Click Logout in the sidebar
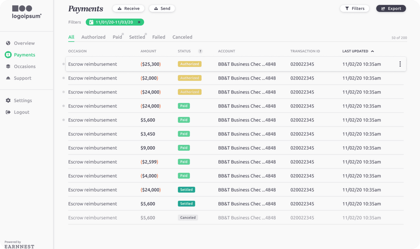 click(22, 112)
